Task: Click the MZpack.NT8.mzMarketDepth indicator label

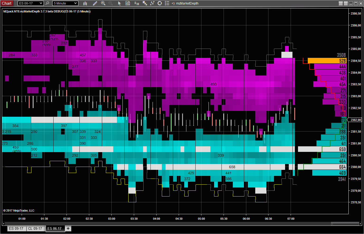Action: [x=47, y=11]
